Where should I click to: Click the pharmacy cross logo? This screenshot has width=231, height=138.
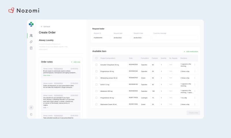click(31, 24)
